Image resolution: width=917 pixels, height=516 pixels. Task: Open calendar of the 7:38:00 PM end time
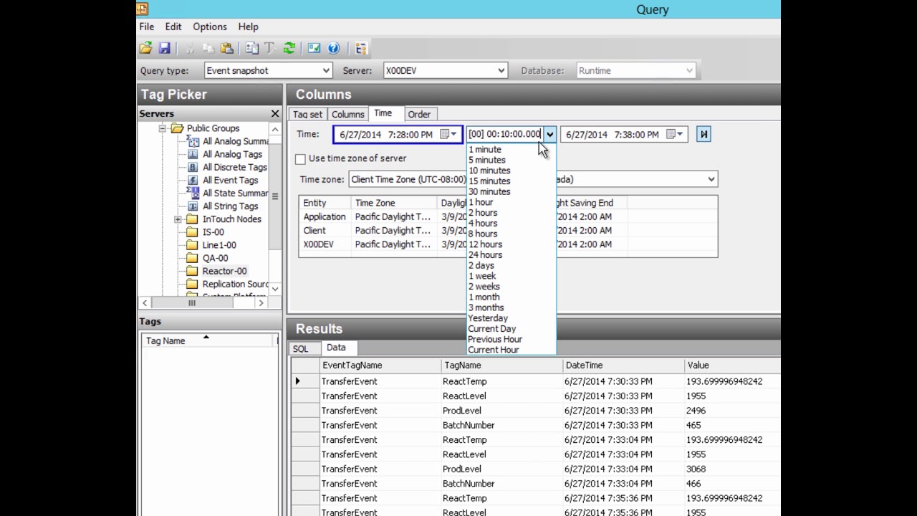(671, 134)
